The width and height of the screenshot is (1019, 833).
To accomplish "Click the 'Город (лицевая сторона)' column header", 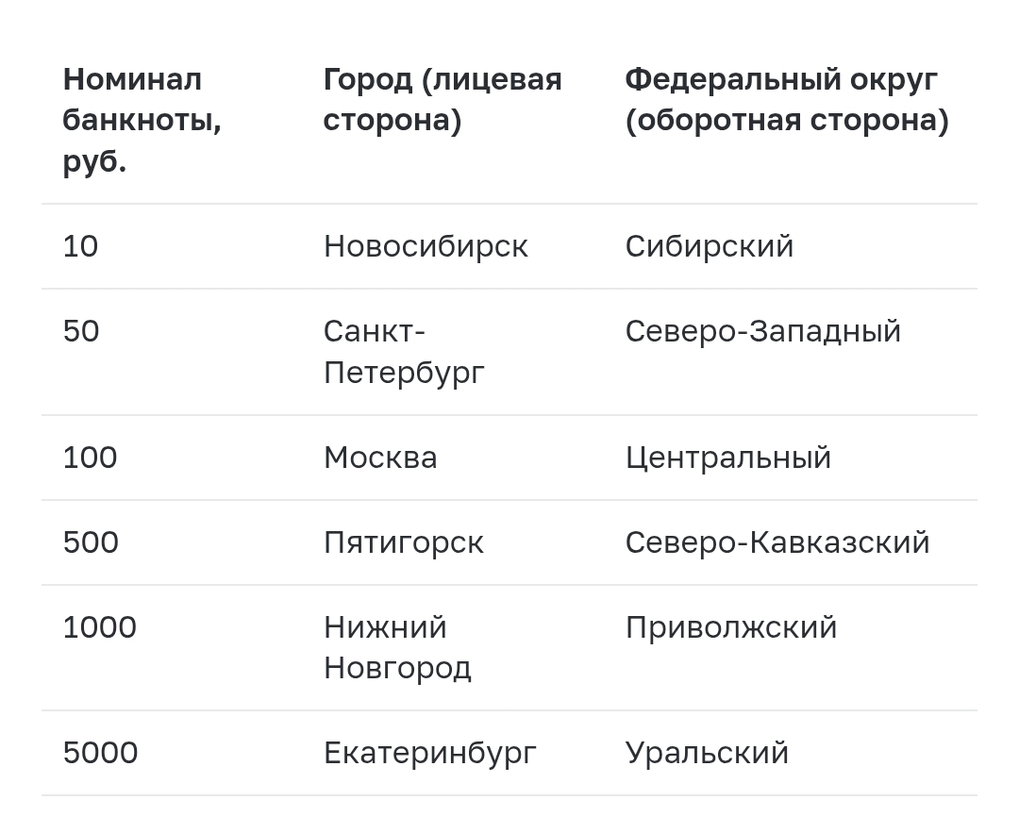I will (442, 100).
